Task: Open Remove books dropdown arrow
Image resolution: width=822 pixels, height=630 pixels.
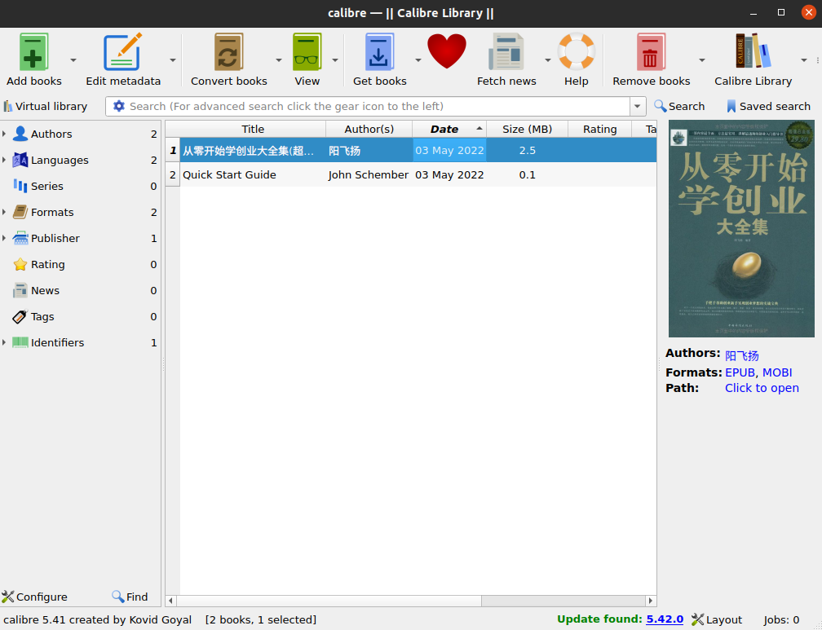Action: pos(702,60)
